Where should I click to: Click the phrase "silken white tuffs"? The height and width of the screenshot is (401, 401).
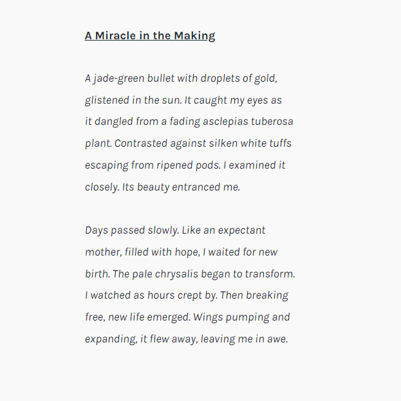(250, 144)
